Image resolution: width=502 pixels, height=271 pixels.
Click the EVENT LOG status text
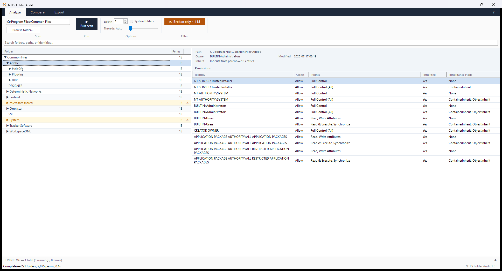(34, 260)
